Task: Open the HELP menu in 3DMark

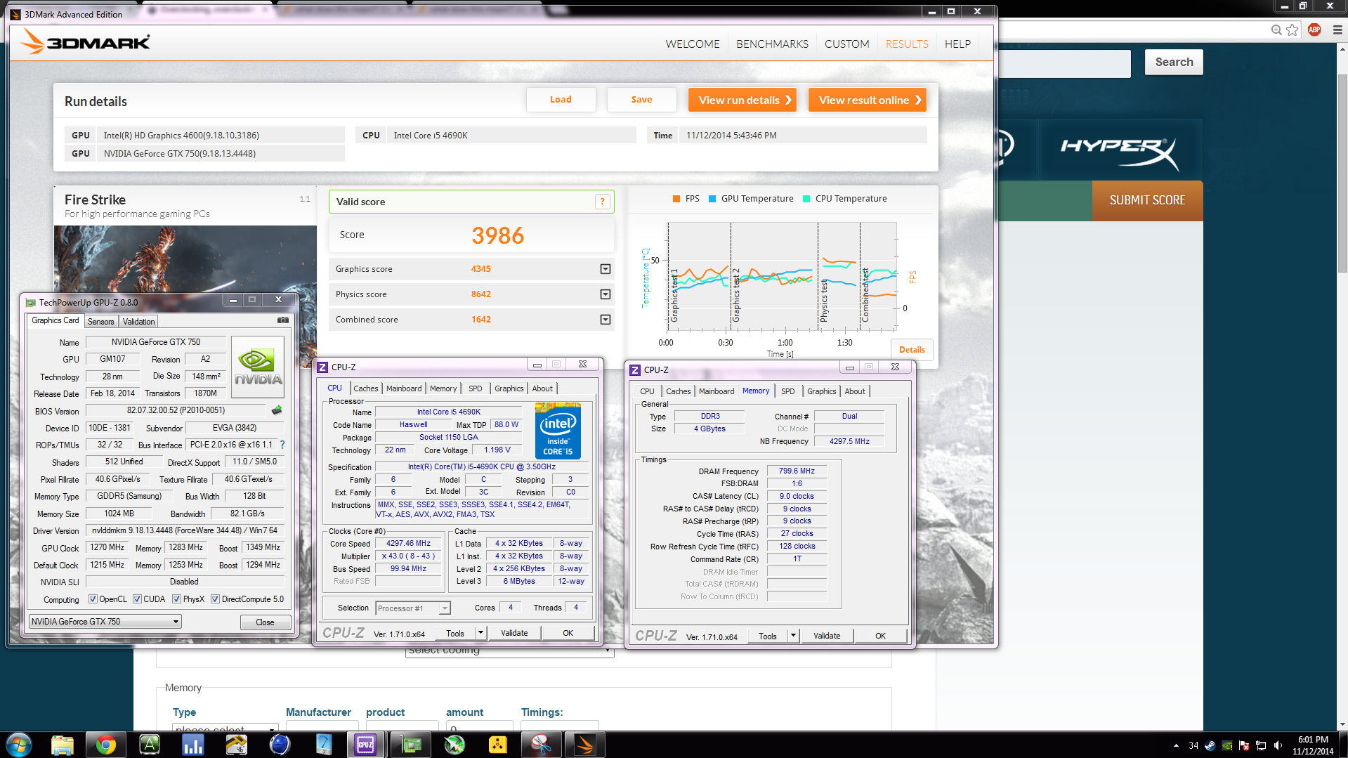Action: [957, 44]
